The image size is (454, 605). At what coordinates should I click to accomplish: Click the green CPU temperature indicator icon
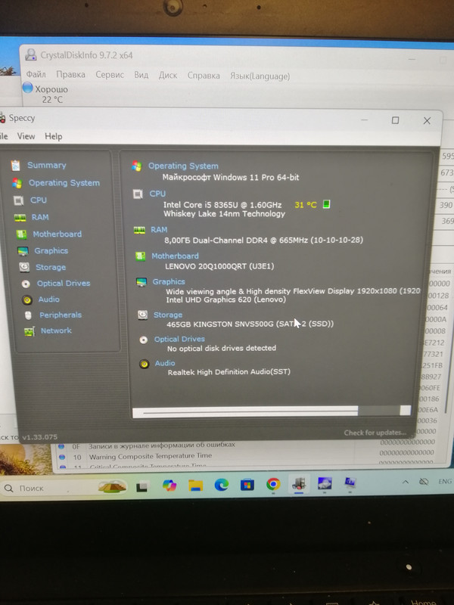coord(326,204)
